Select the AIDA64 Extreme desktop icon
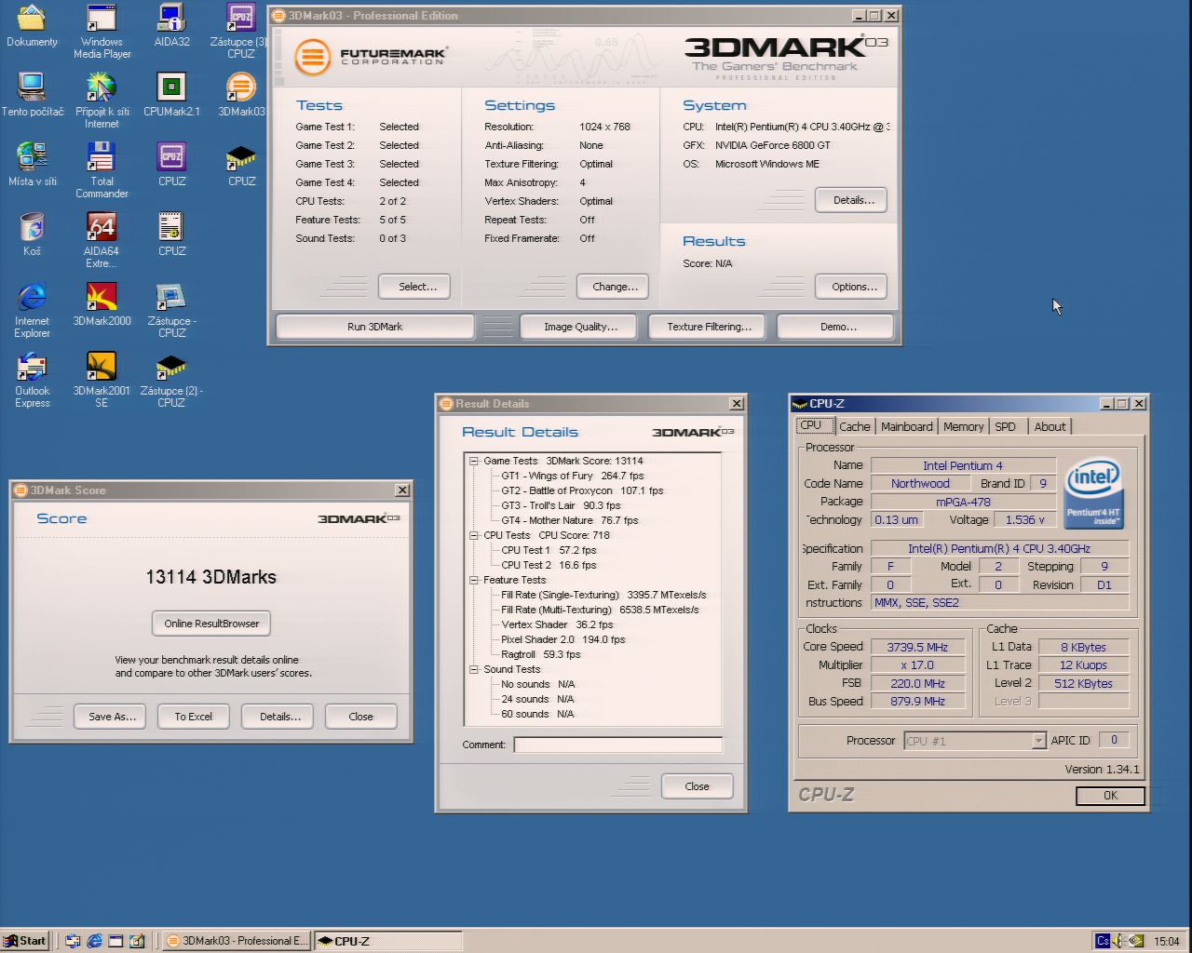 pos(102,240)
